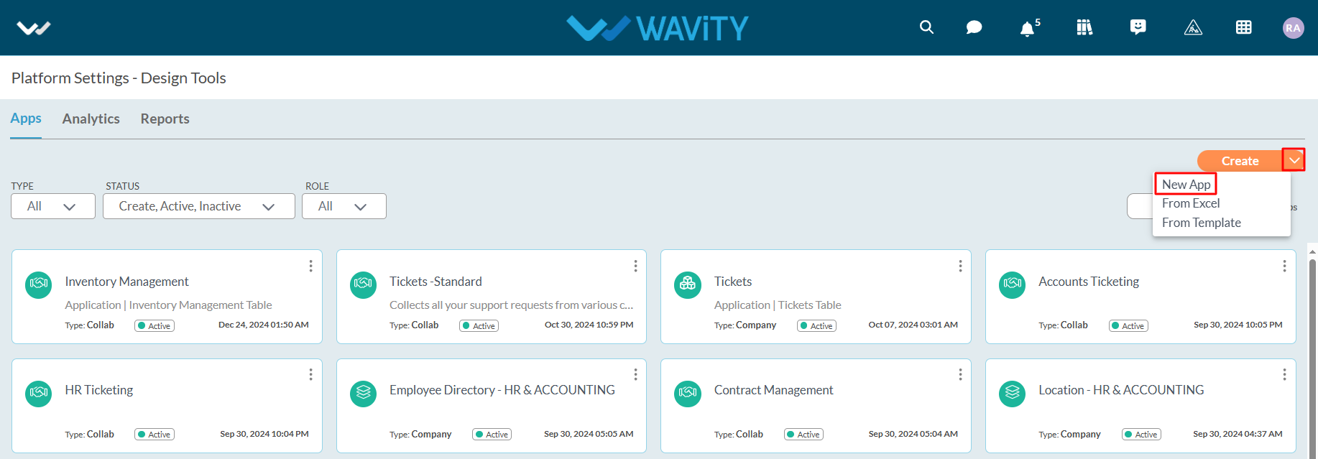Open the Inventory Management app title
The width and height of the screenshot is (1318, 459).
[126, 282]
